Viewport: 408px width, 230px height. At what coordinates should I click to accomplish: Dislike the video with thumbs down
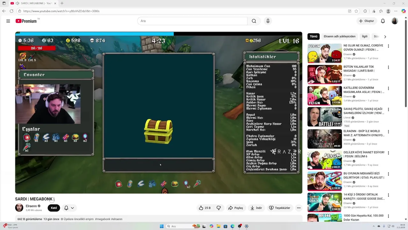pos(219,208)
